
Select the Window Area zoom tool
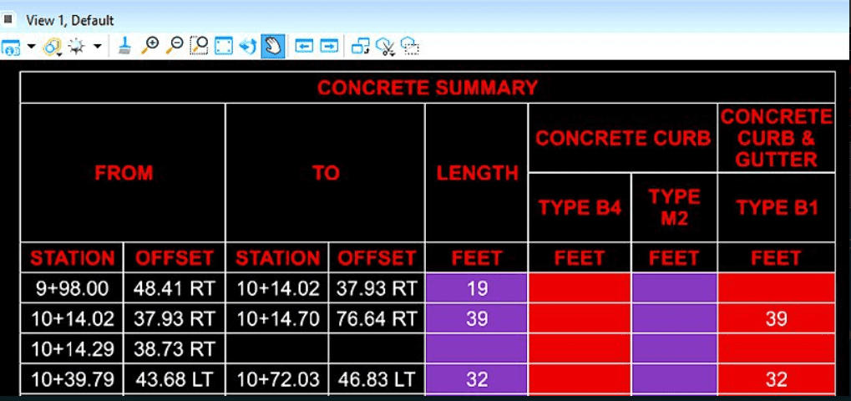click(x=199, y=46)
